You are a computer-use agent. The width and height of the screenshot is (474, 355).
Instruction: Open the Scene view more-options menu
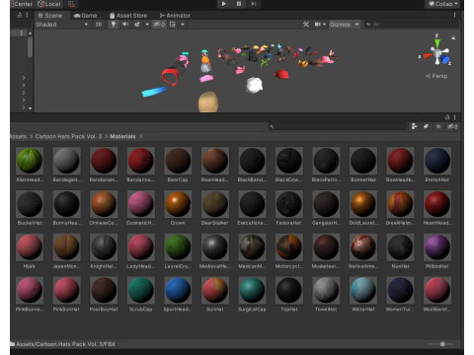pos(454,15)
